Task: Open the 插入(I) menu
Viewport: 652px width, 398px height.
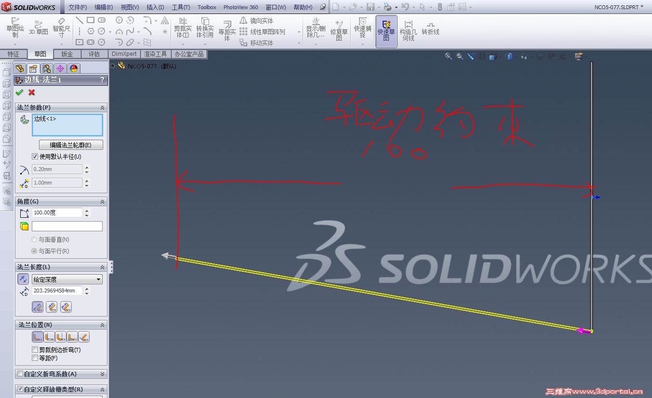Action: click(155, 7)
